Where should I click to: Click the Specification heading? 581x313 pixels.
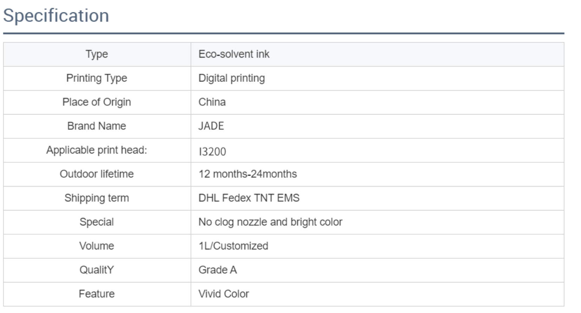[x=56, y=16]
